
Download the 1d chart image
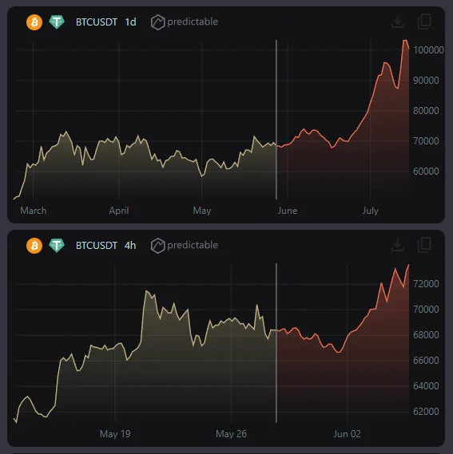[x=397, y=22]
